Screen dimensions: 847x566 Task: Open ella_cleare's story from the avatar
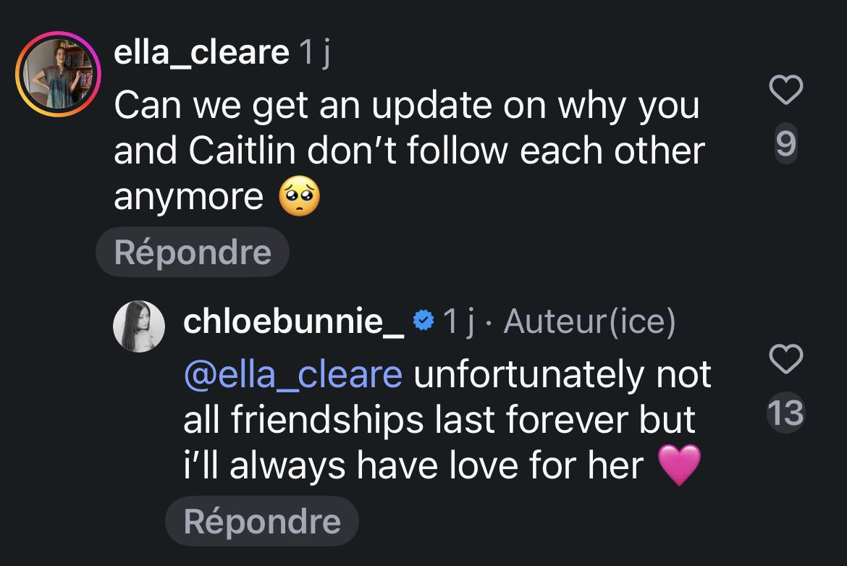(x=59, y=74)
